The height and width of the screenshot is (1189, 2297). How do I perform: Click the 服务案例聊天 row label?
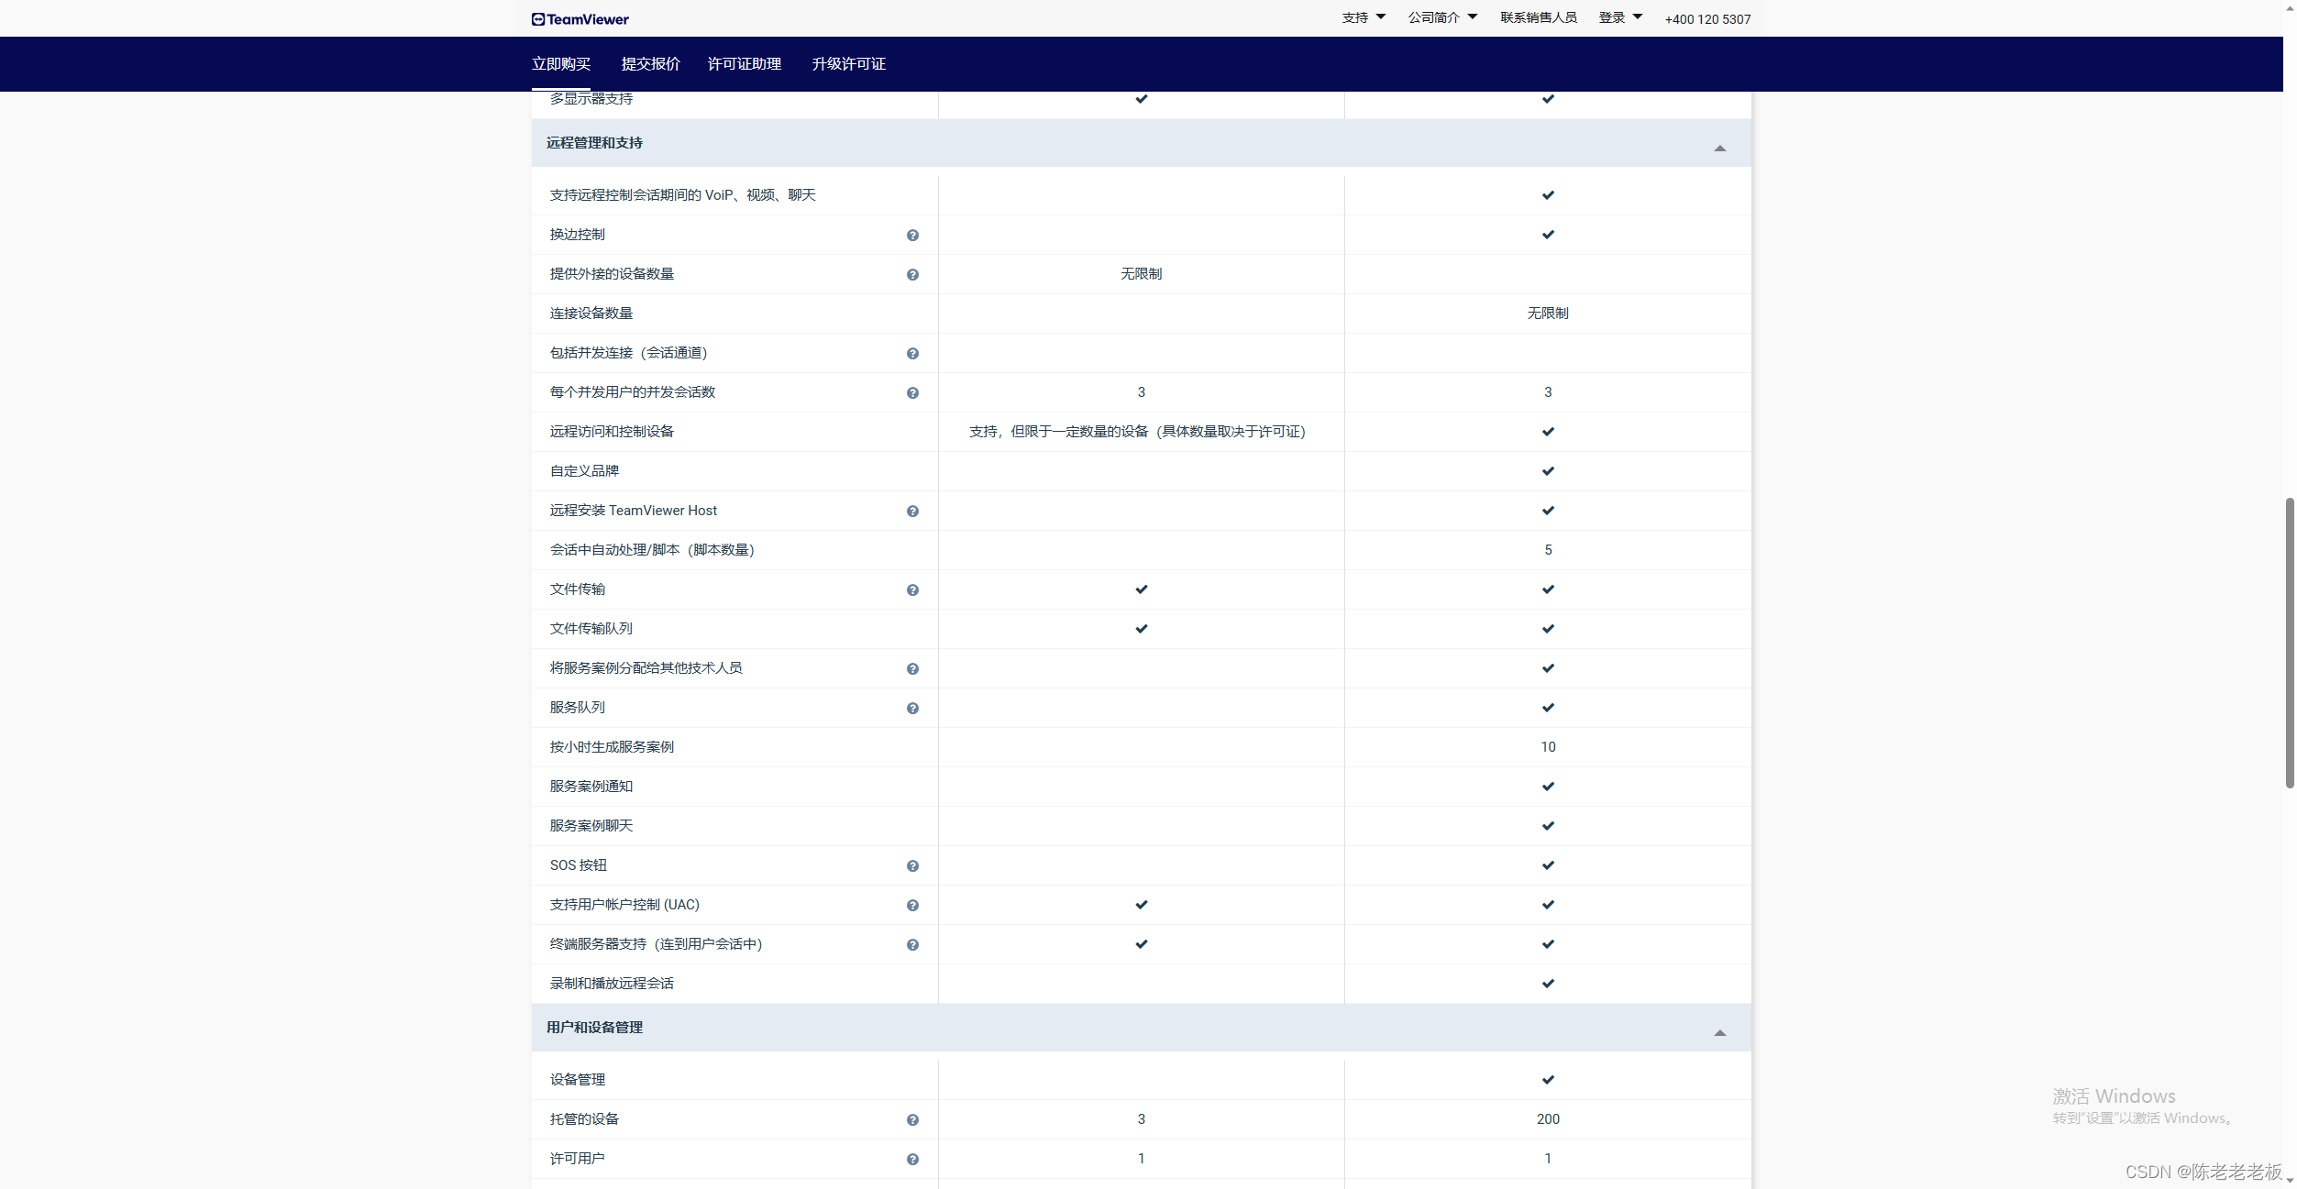click(591, 826)
